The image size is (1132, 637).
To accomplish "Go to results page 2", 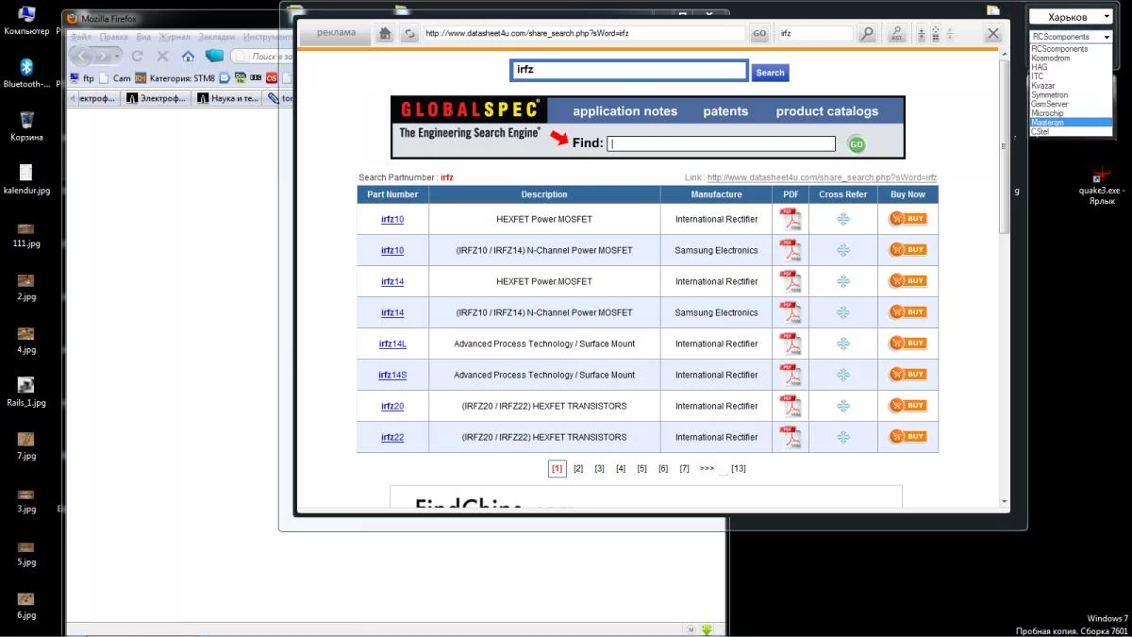I will click(578, 468).
